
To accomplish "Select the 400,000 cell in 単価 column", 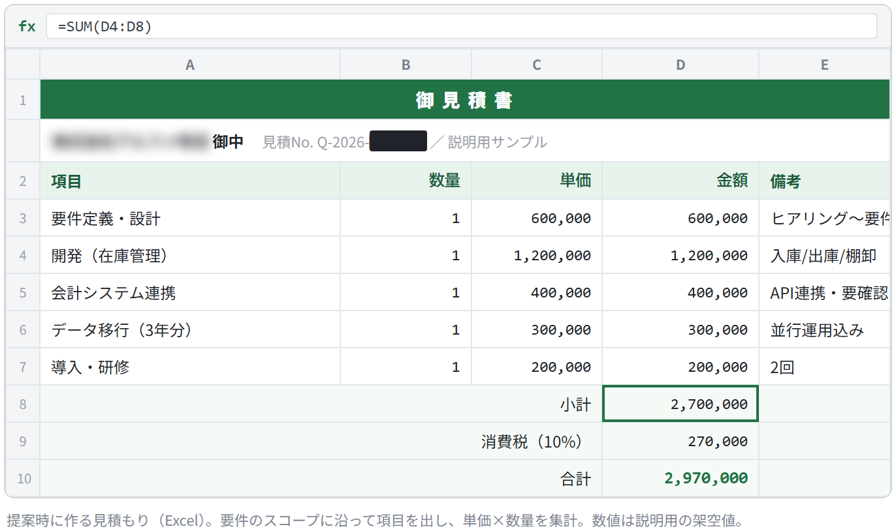I will pyautogui.click(x=537, y=292).
